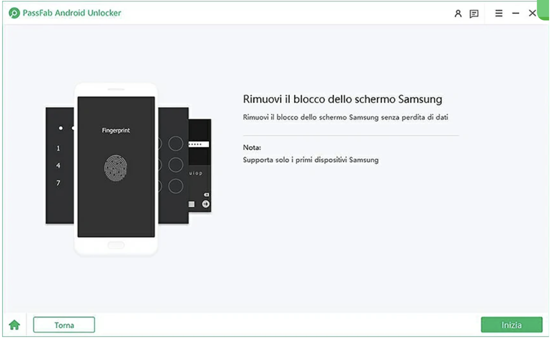The width and height of the screenshot is (550, 339).
Task: Click the number 7 on the keypad panel
Action: click(x=58, y=183)
